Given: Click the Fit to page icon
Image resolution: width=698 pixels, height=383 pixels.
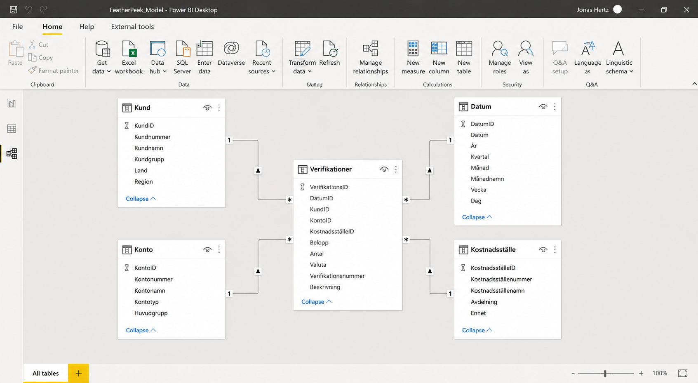Looking at the screenshot, I should tap(683, 373).
